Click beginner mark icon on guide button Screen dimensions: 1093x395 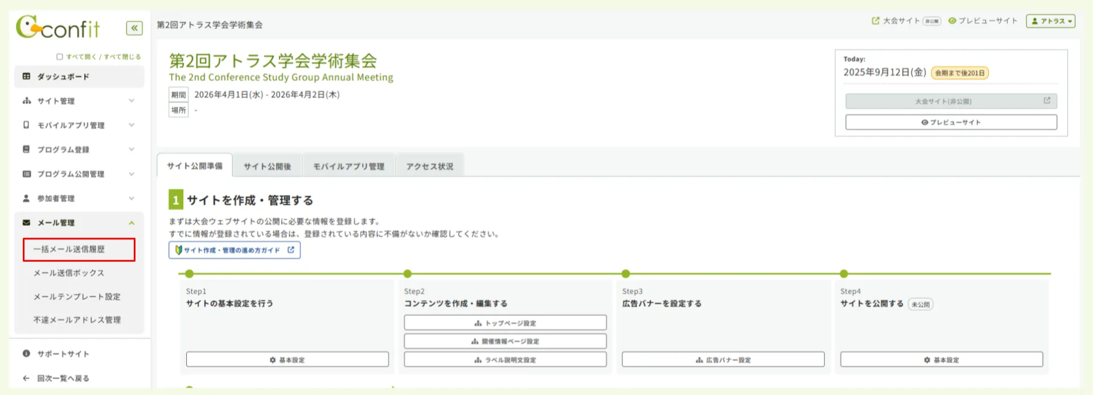pos(179,250)
